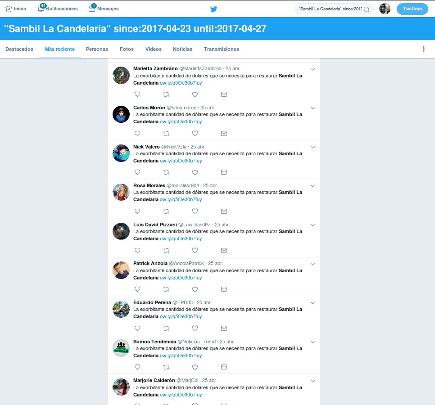Expand options chevron on Luis David Pizzani's tweet
435x405 pixels.
point(313,225)
